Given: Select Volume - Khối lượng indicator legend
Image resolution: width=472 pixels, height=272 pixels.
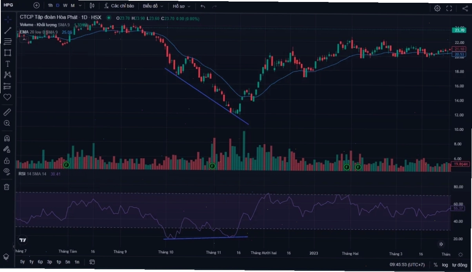Looking at the screenshot, I should pyautogui.click(x=38, y=25).
